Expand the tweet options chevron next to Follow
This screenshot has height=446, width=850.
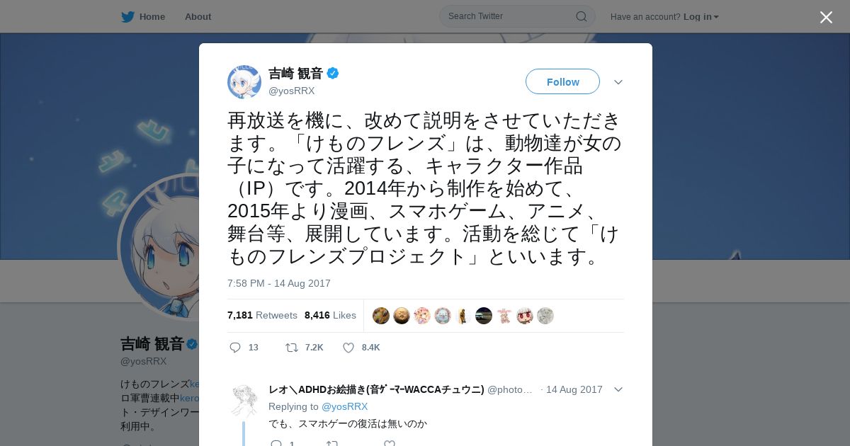pos(618,82)
